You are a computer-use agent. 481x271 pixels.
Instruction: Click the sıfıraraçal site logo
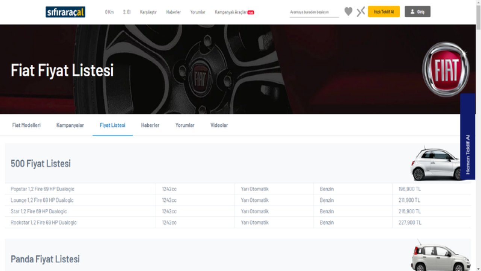[65, 12]
